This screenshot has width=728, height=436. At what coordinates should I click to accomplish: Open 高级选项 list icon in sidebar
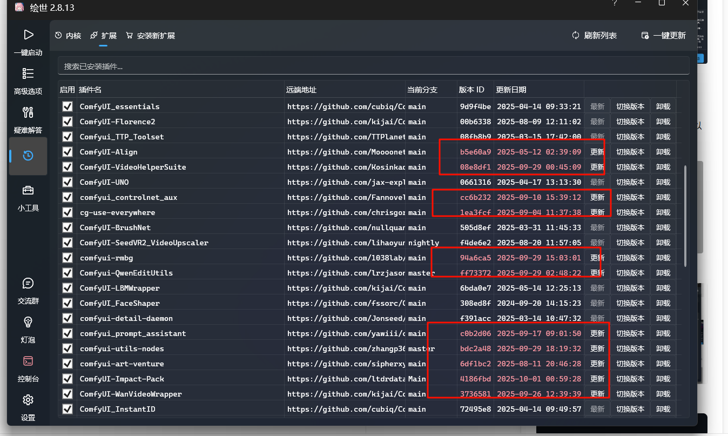tap(28, 73)
